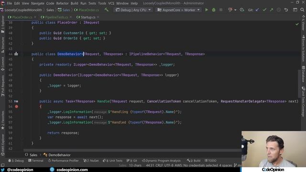306x172 pixels.
Task: Open the 0: Build tool window
Action: (194, 161)
